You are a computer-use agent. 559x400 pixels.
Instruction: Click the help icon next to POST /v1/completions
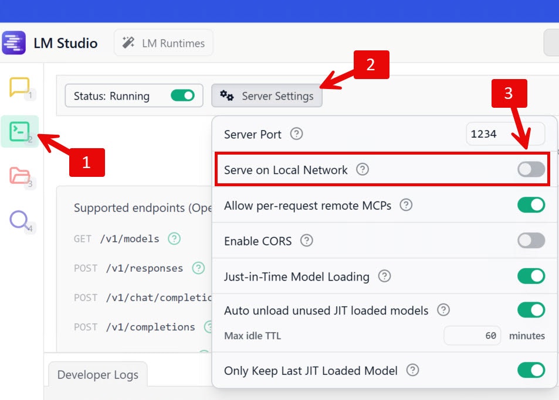(208, 327)
